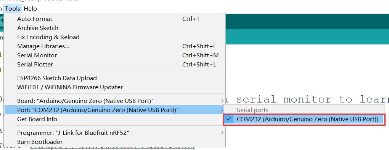Image resolution: width=389 pixels, height=150 pixels.
Task: Select Auto Format menu entry
Action: coord(114,19)
